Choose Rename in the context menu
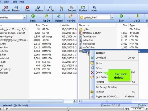The width and height of the screenshot is (148, 111). pyautogui.click(x=100, y=82)
